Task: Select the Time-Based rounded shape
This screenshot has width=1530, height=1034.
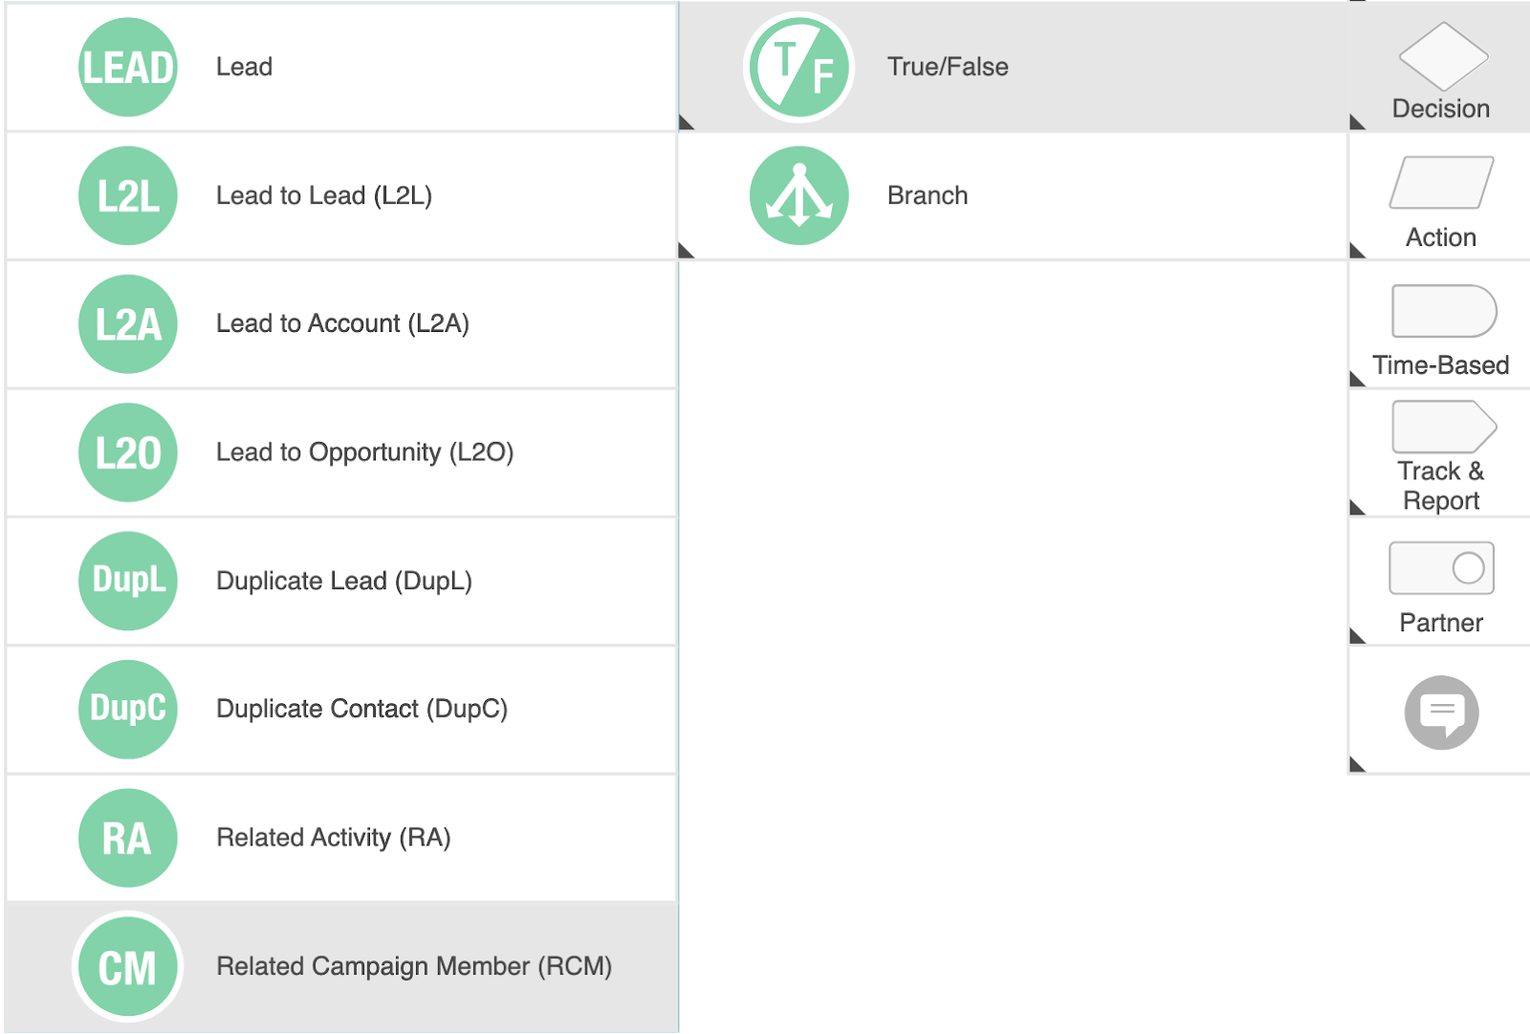Action: [x=1444, y=311]
